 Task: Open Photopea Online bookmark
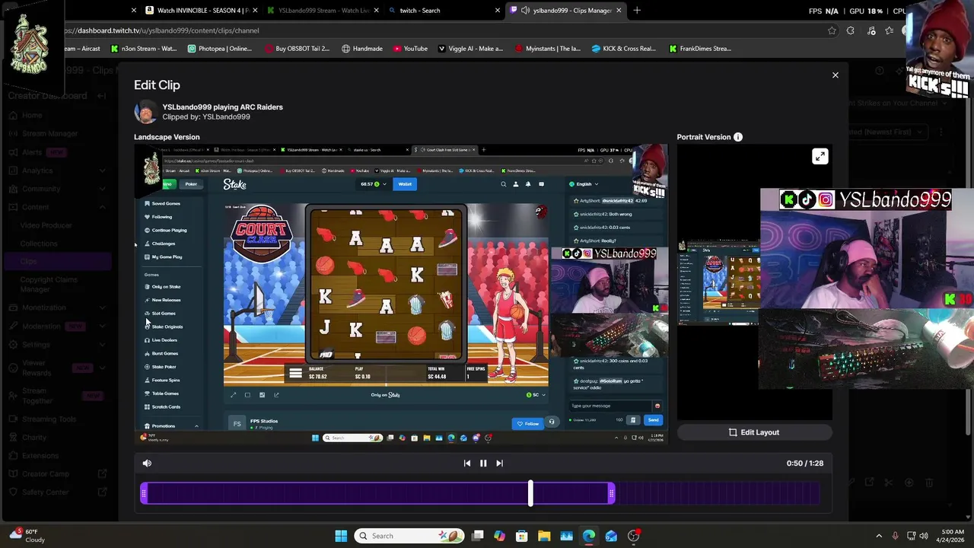(x=219, y=49)
